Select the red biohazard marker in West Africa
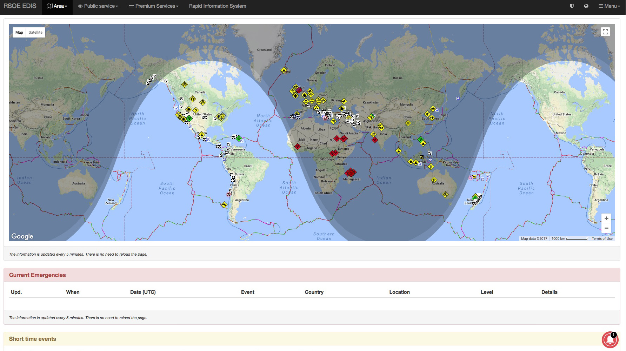Image resolution: width=626 pixels, height=351 pixels. [x=298, y=146]
